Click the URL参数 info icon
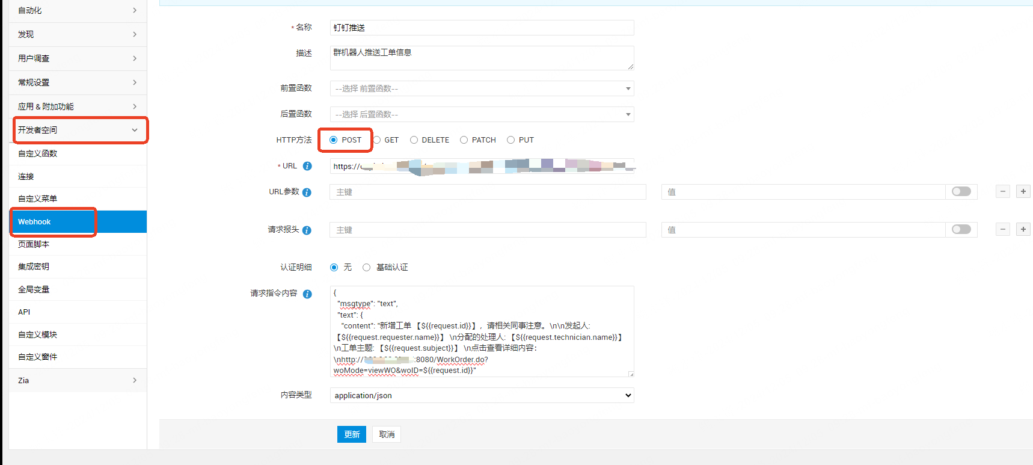 307,192
